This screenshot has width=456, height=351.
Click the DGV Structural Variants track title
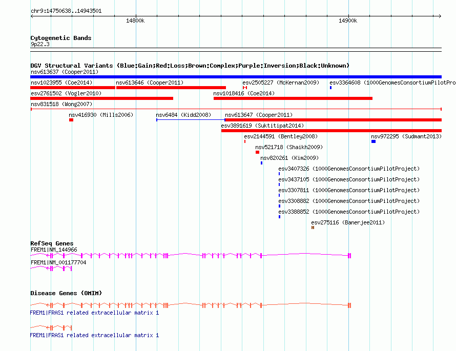(190, 66)
